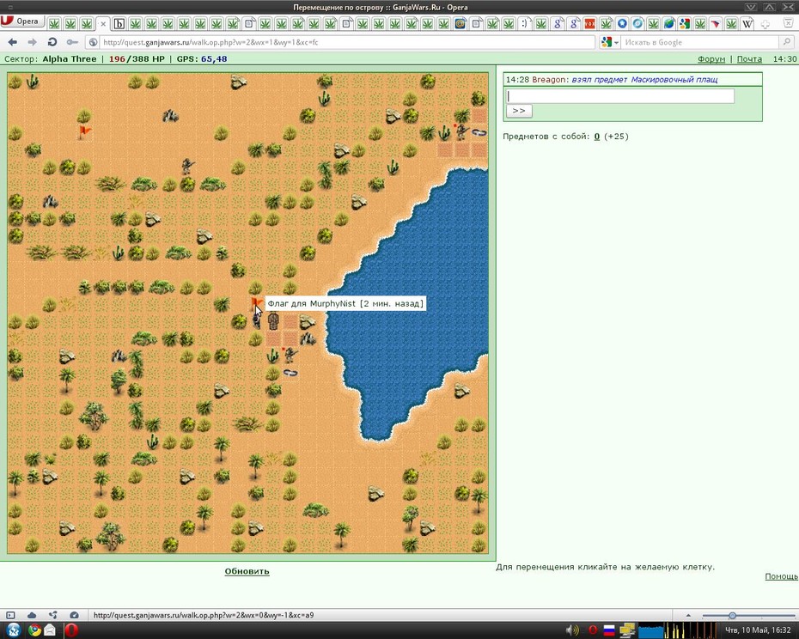Open the Opera main menu button
The image size is (799, 639).
point(22,21)
